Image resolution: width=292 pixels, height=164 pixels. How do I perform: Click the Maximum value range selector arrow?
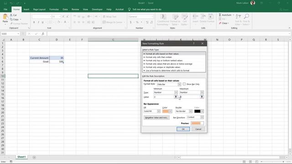pyautogui.click(x=202, y=97)
